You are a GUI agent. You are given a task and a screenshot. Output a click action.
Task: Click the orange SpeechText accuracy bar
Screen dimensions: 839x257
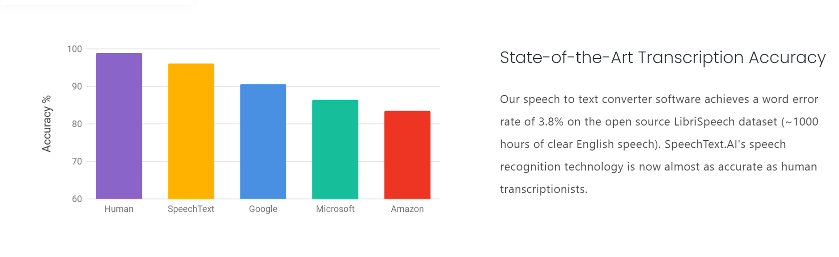[191, 131]
